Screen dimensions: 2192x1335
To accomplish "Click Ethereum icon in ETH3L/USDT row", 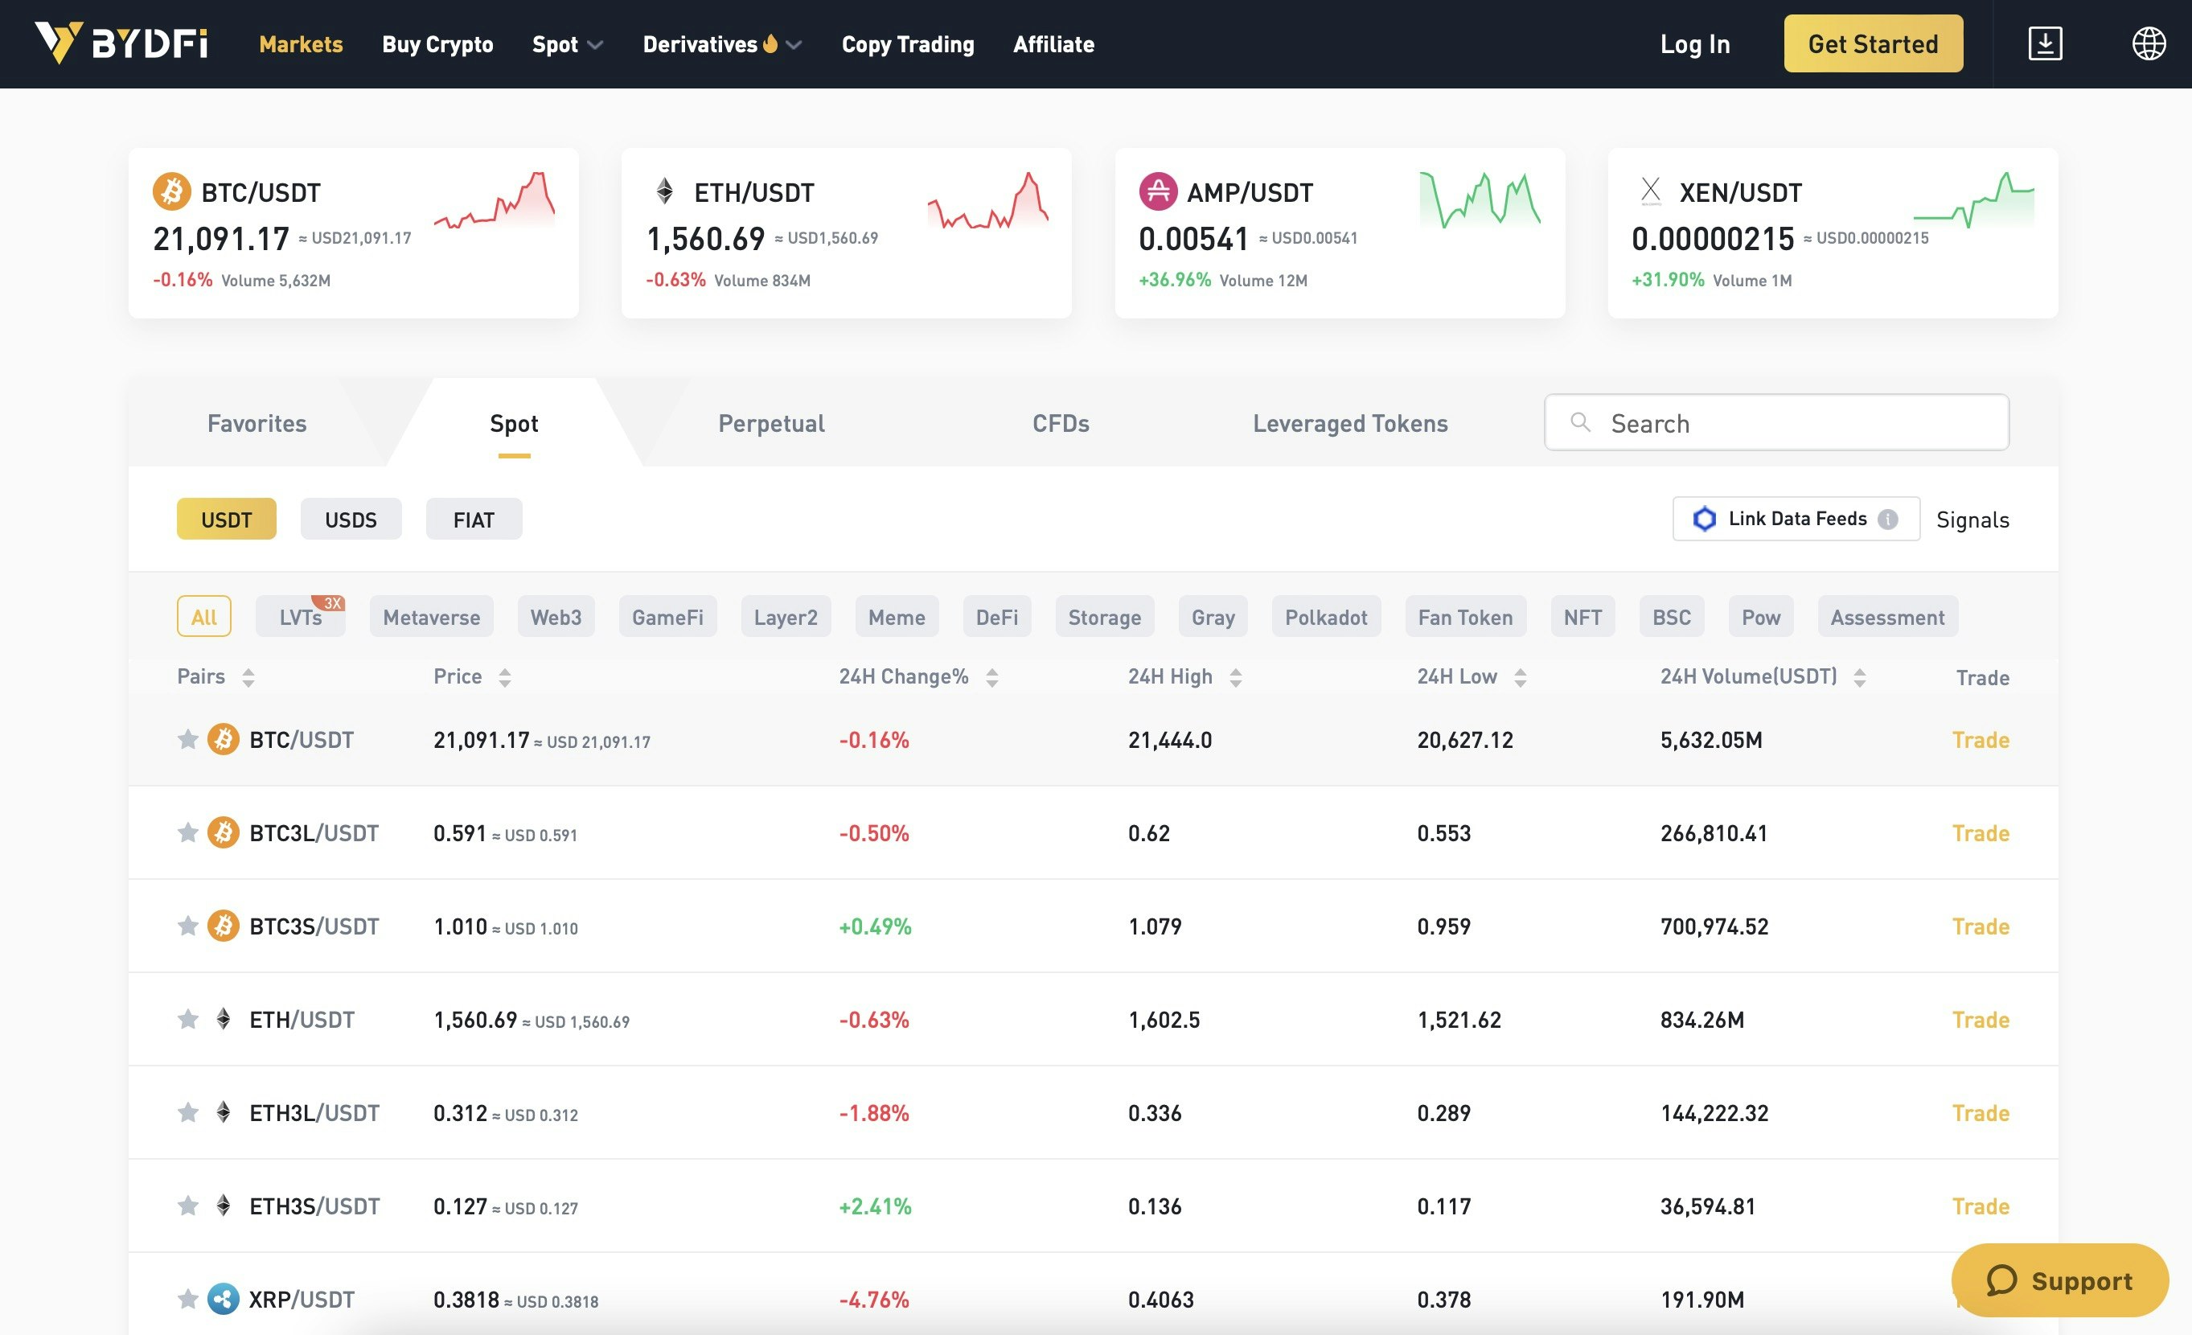I will [224, 1111].
